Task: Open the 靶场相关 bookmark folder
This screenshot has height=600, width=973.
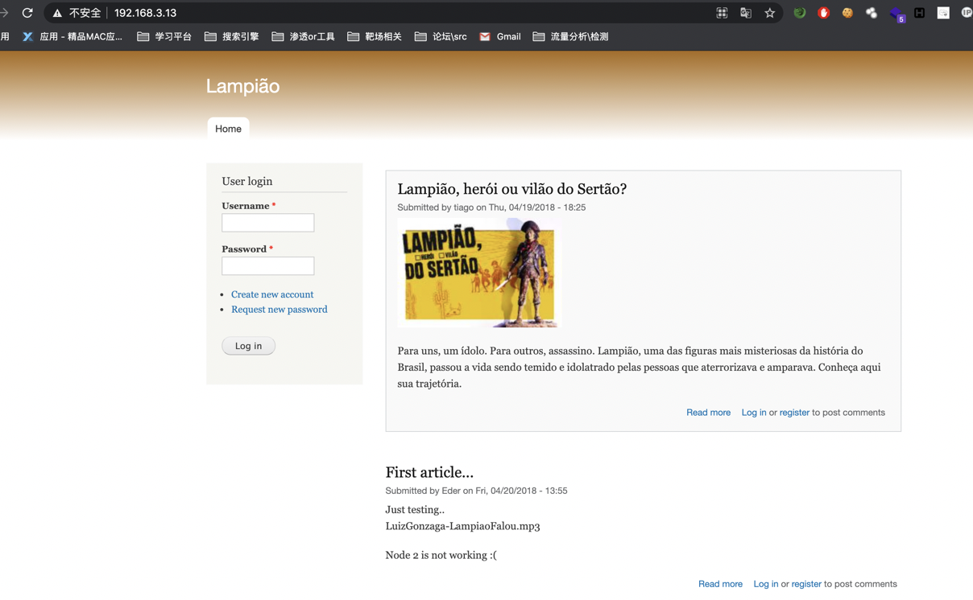Action: tap(375, 36)
